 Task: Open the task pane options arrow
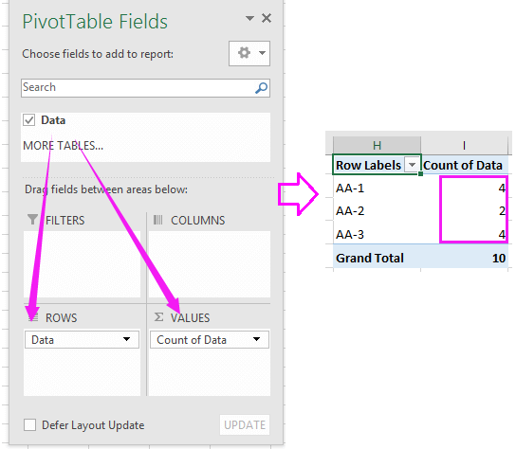click(x=249, y=18)
